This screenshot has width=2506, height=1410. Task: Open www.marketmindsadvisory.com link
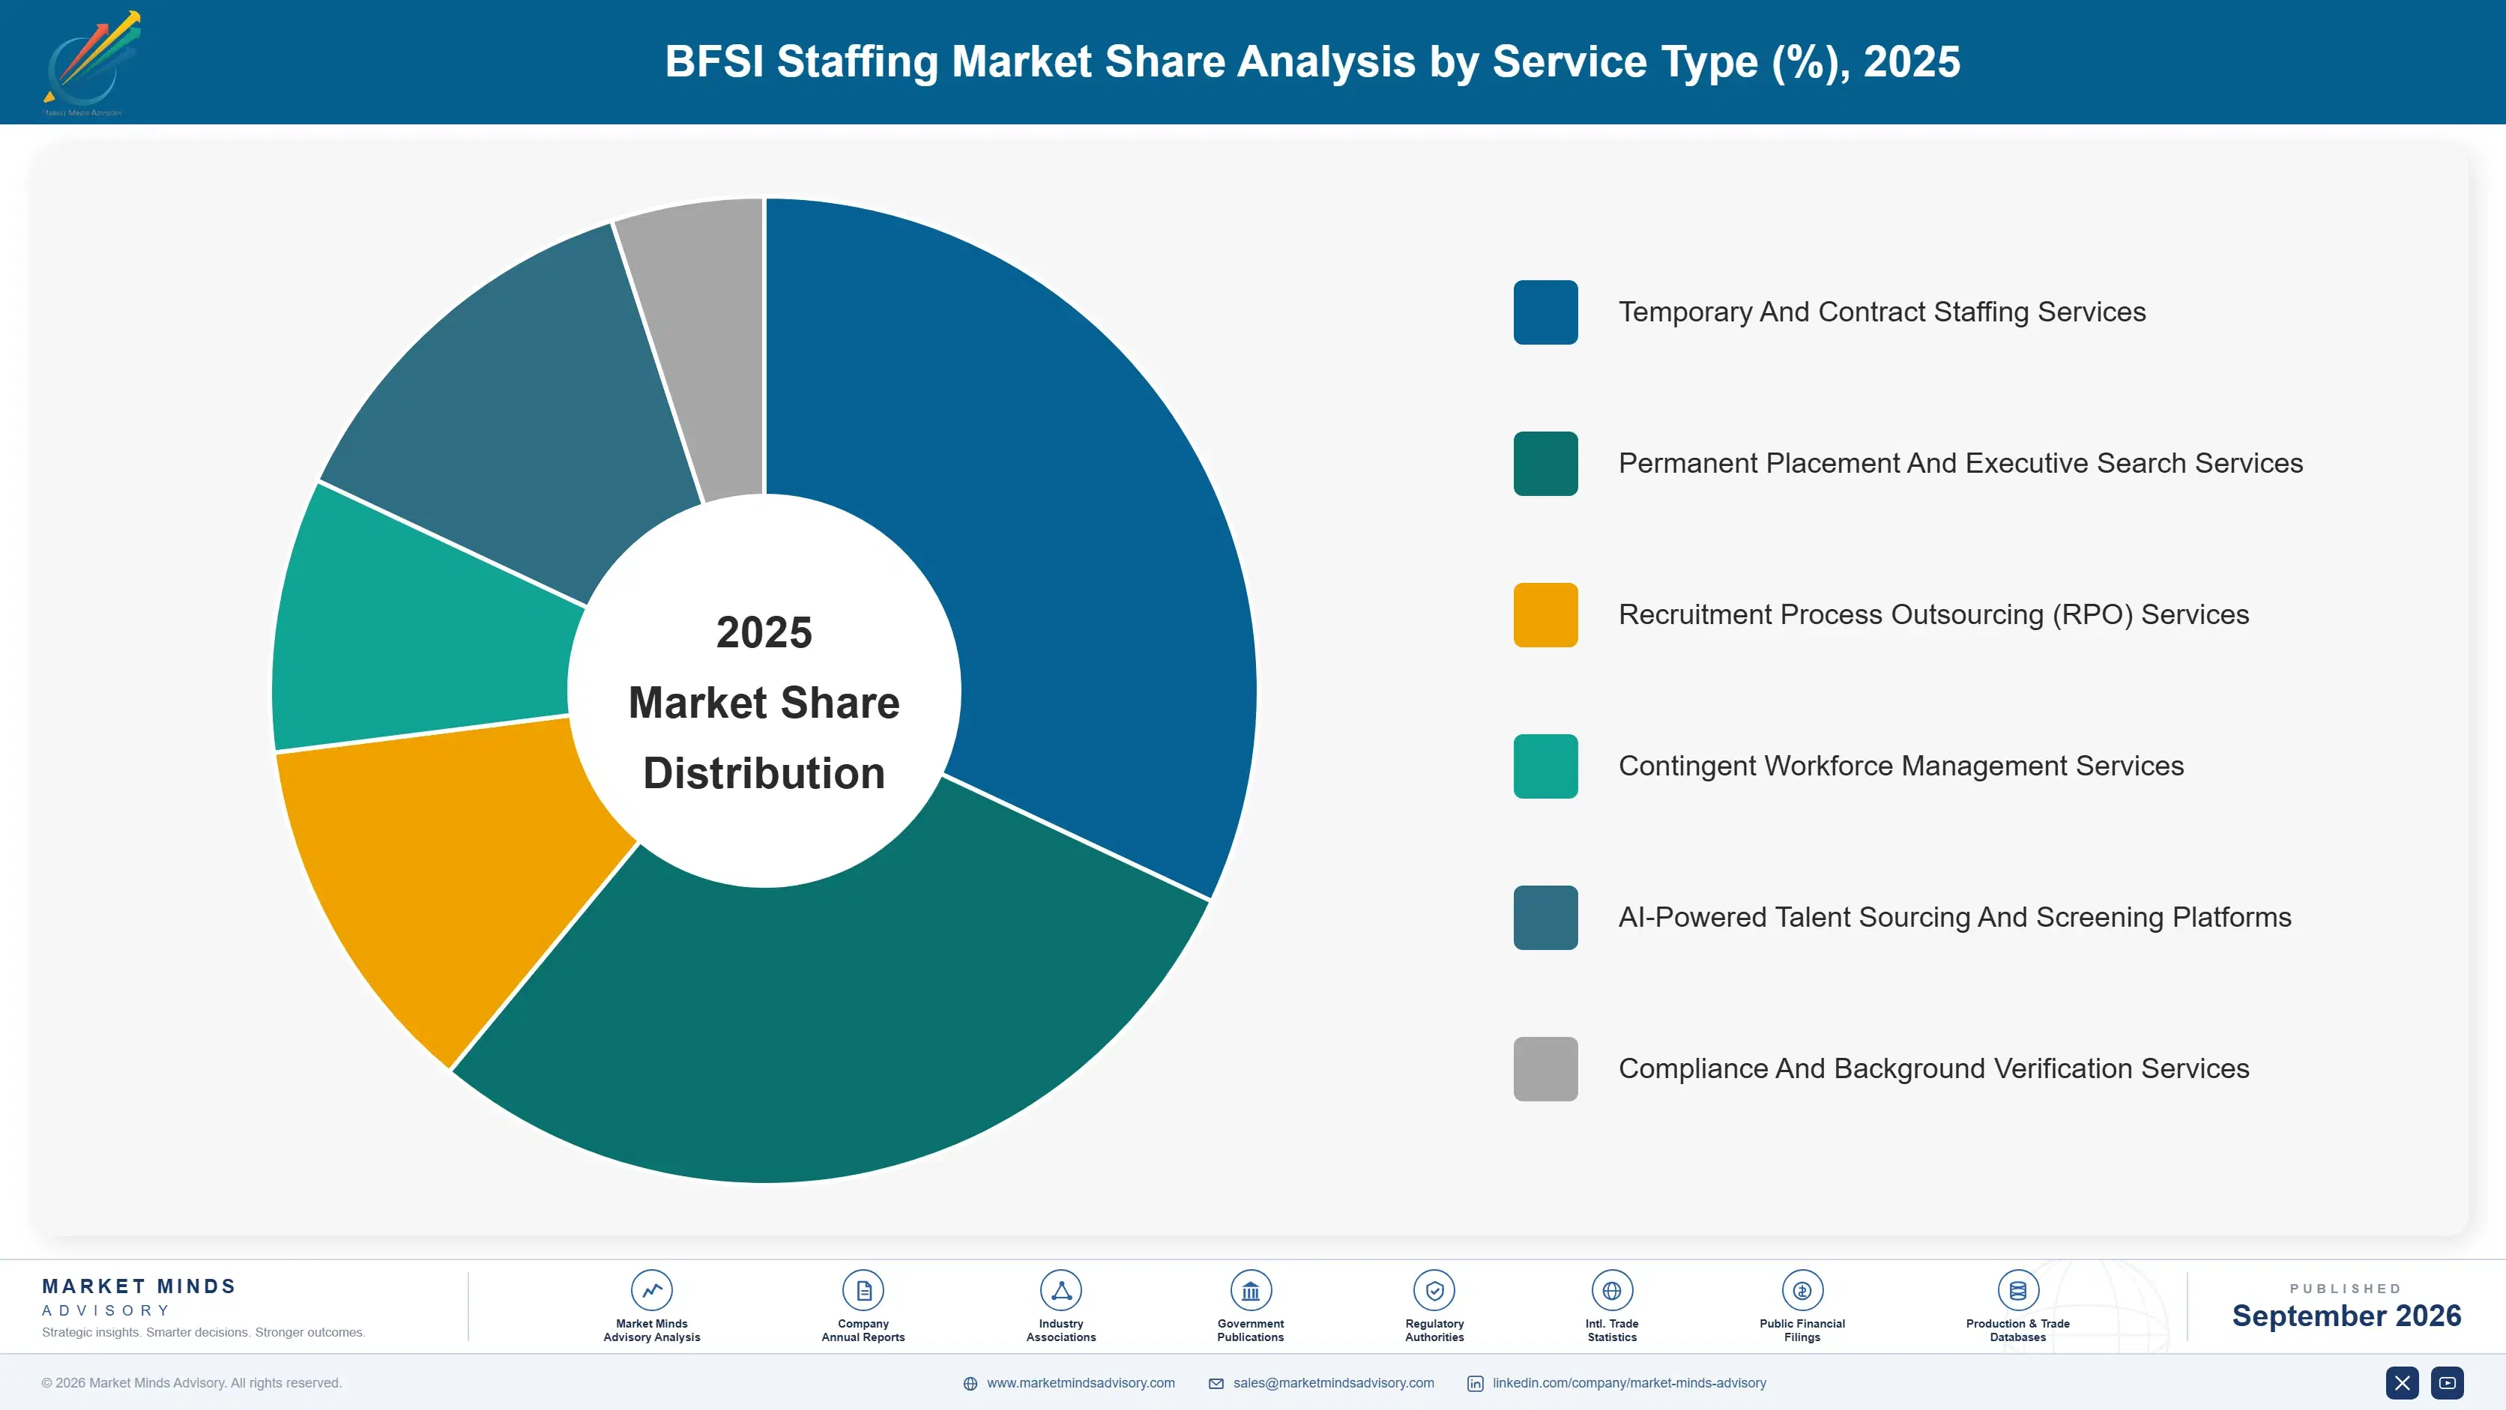pos(1081,1383)
